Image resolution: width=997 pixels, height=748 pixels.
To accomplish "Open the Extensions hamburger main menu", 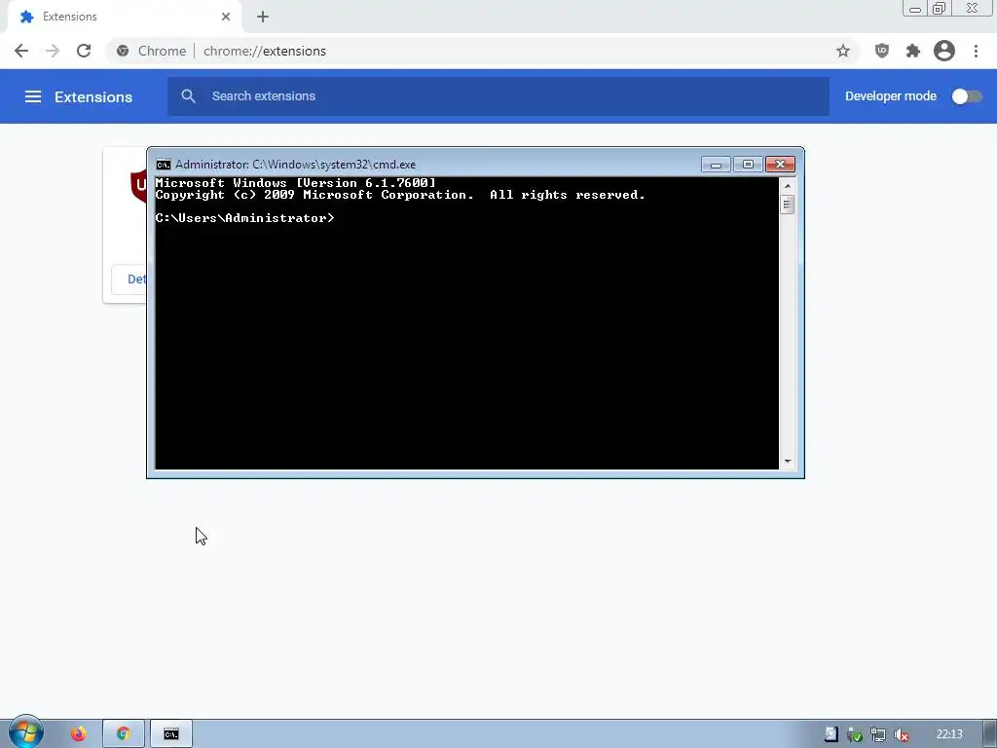I will point(33,96).
